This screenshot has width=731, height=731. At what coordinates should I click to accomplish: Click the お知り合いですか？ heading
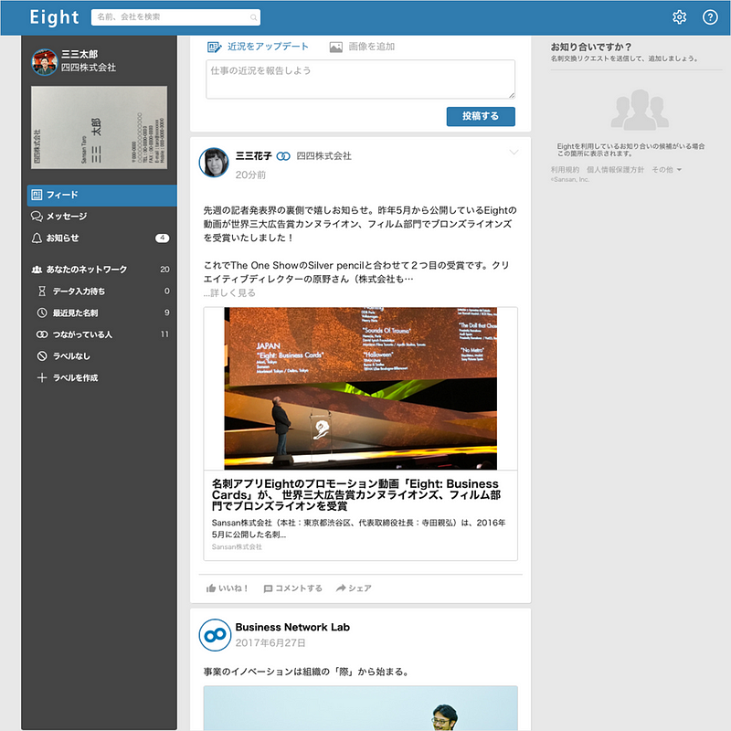(591, 48)
